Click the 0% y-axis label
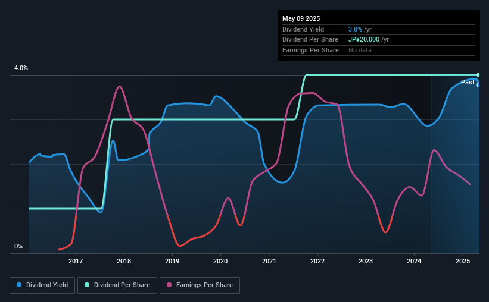489x302 pixels. (18, 246)
